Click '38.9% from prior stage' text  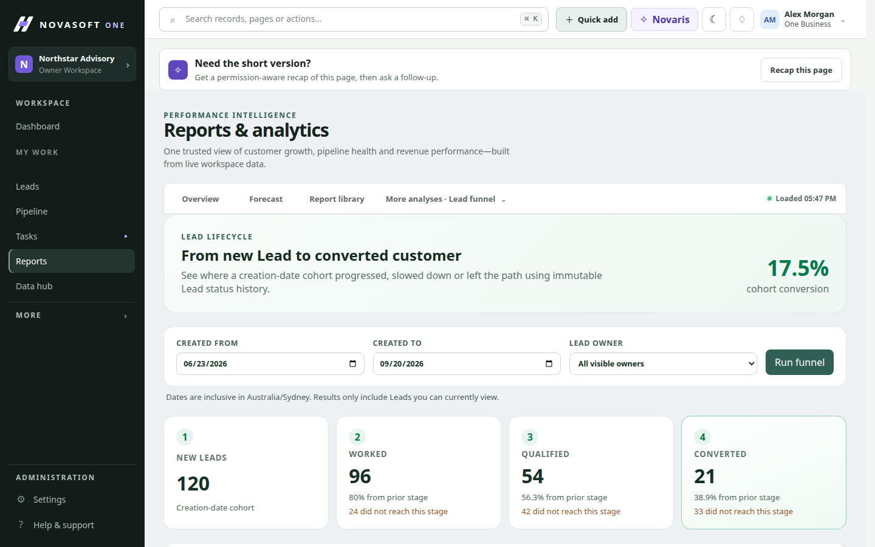pyautogui.click(x=736, y=497)
